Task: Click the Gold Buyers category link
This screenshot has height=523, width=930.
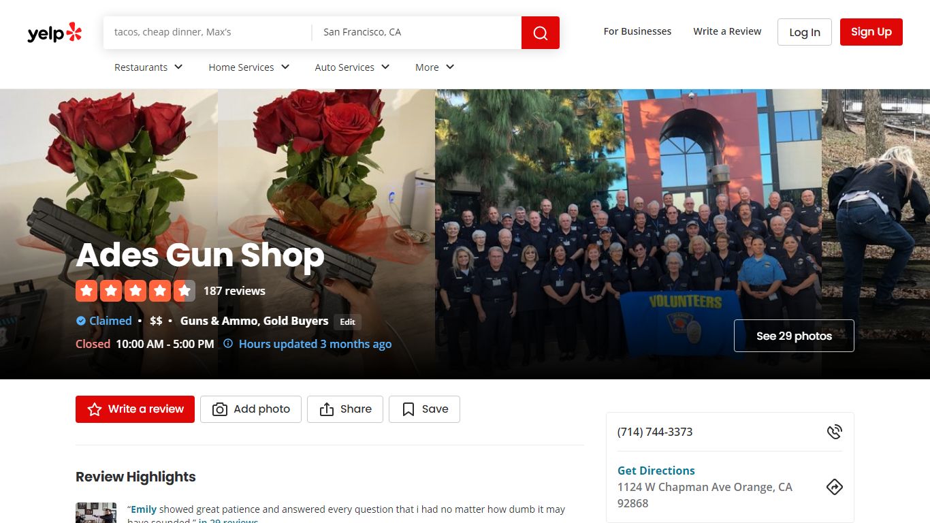Action: pos(296,321)
